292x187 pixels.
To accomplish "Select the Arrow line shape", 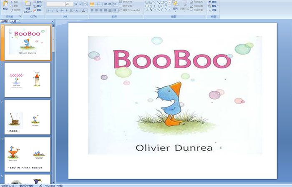I will [x=158, y=2].
